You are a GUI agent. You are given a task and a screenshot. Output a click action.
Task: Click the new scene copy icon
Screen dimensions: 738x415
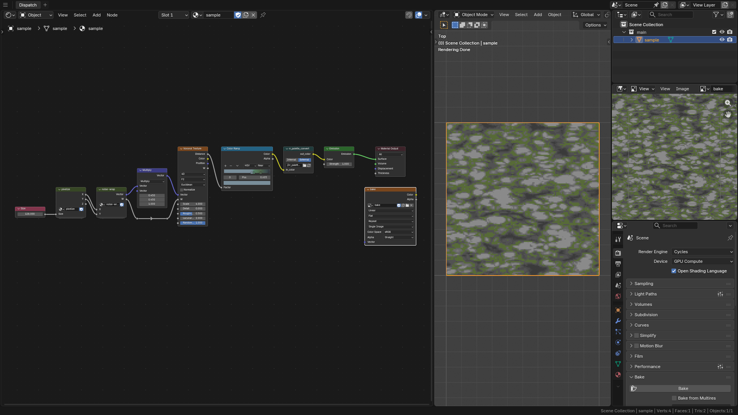point(664,5)
